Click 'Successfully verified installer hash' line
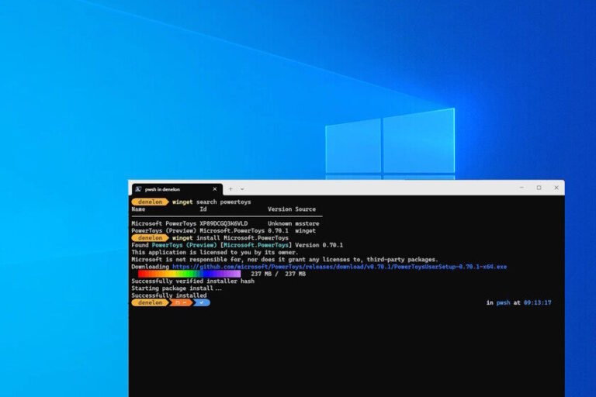 point(193,281)
